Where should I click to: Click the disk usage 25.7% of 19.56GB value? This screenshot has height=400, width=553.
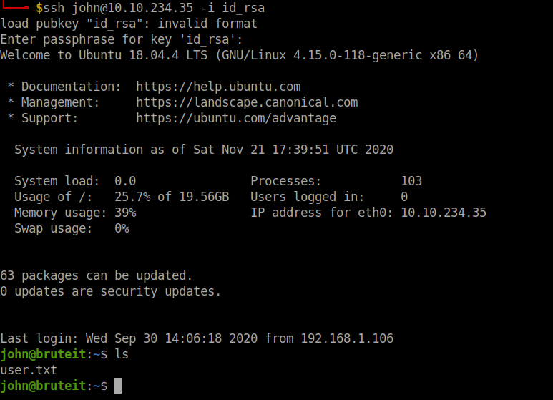(x=172, y=197)
